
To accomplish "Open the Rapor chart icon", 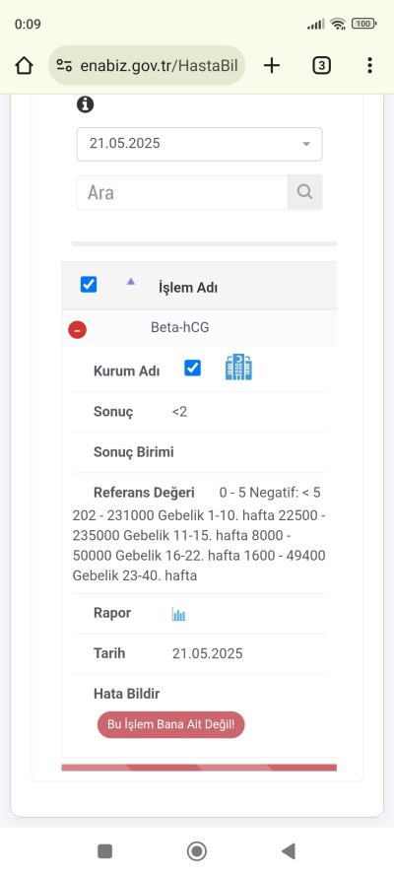I will (x=178, y=615).
